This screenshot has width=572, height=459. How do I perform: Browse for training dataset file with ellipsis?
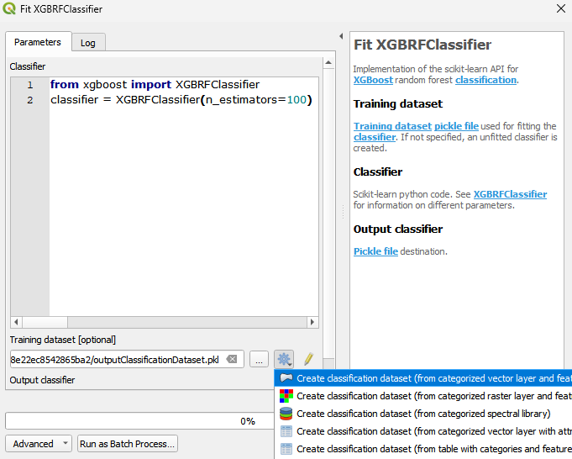tap(259, 359)
